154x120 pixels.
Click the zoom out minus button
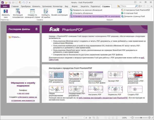point(132,118)
